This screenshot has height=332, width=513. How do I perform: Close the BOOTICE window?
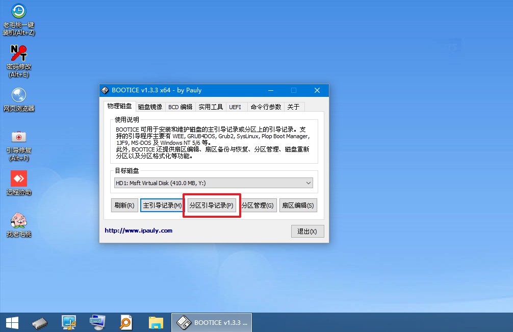[x=317, y=90]
